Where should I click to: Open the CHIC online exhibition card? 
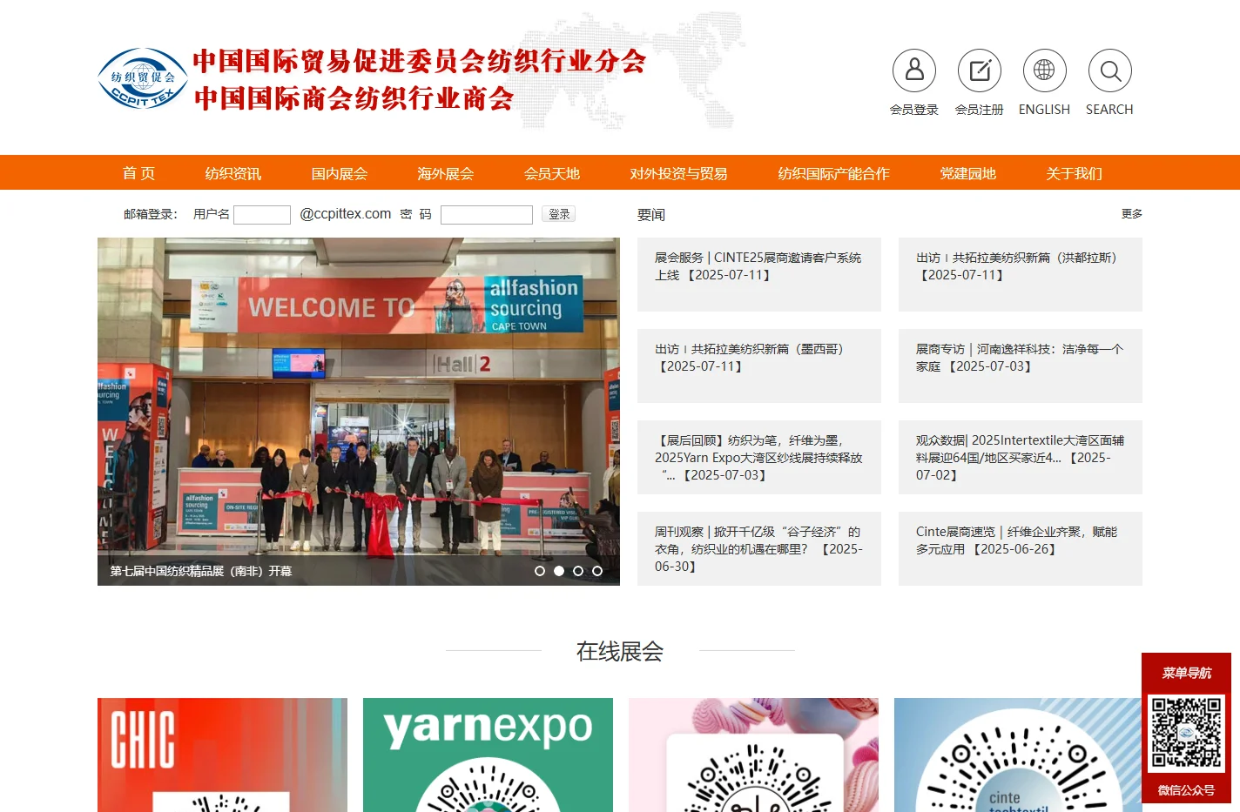(222, 755)
